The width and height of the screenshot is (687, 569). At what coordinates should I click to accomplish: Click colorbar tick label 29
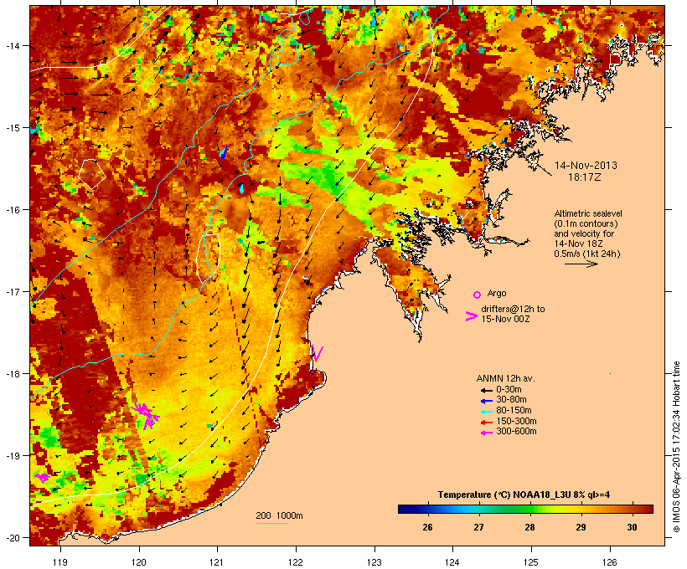(581, 527)
